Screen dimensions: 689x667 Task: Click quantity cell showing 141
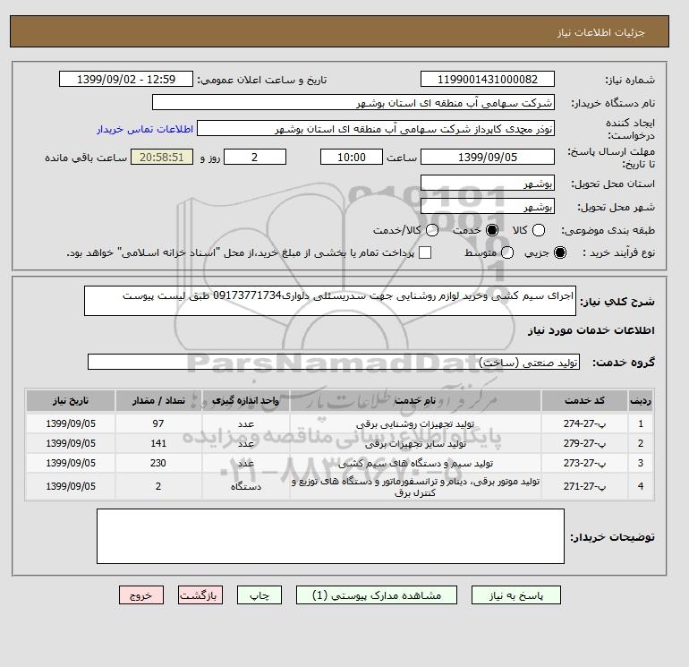(158, 443)
